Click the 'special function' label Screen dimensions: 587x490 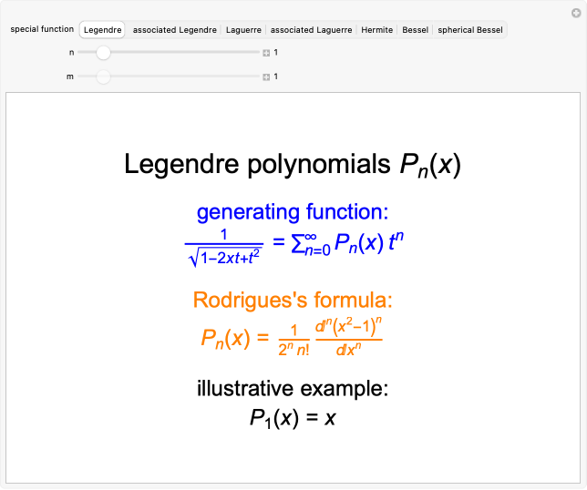click(x=42, y=29)
